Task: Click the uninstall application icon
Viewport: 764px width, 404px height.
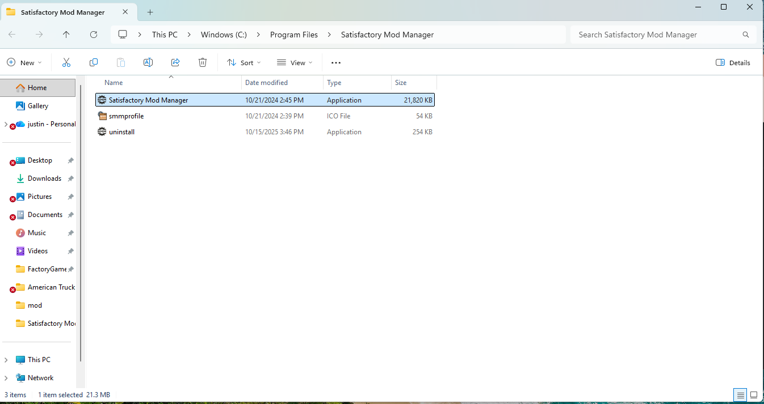Action: click(102, 132)
